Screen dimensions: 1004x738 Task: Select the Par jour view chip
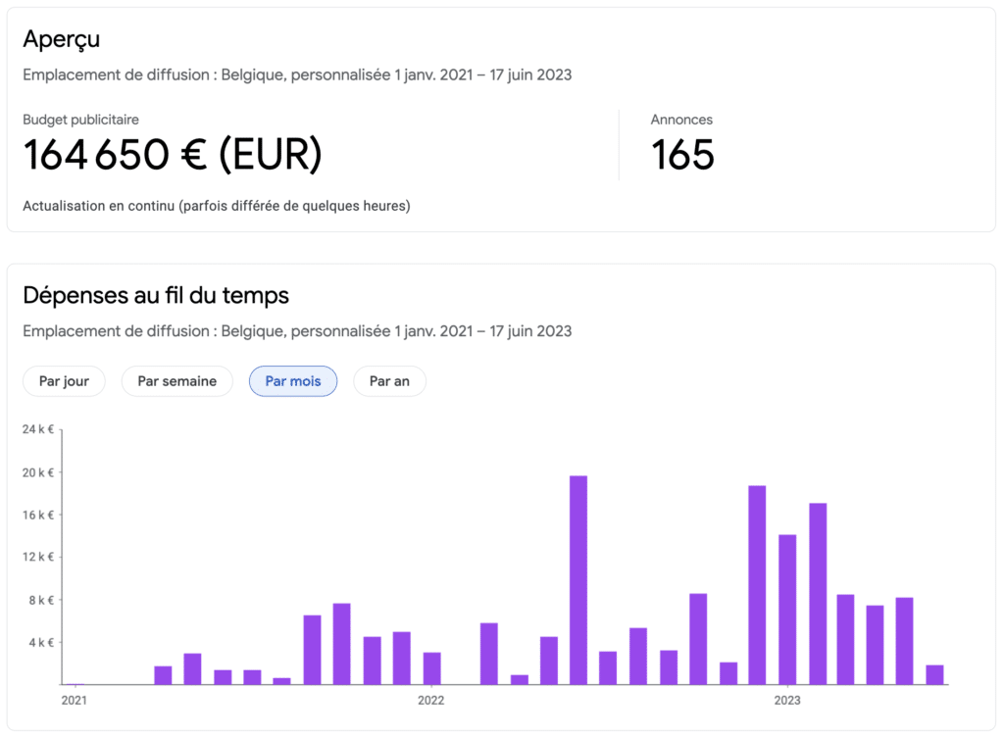(64, 381)
